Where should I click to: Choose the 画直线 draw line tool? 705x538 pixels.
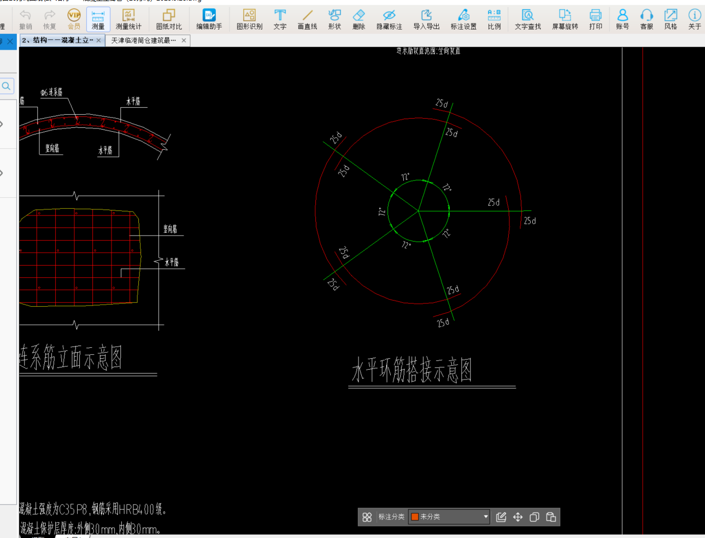[x=307, y=19]
